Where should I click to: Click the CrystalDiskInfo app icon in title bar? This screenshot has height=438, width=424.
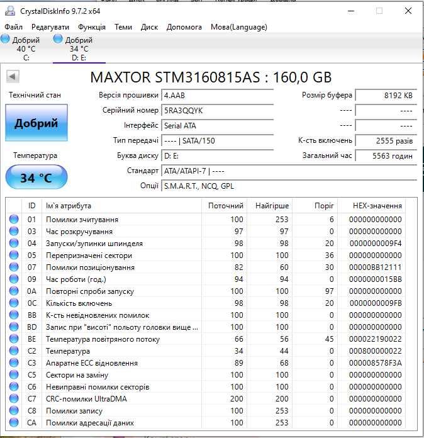coord(10,11)
